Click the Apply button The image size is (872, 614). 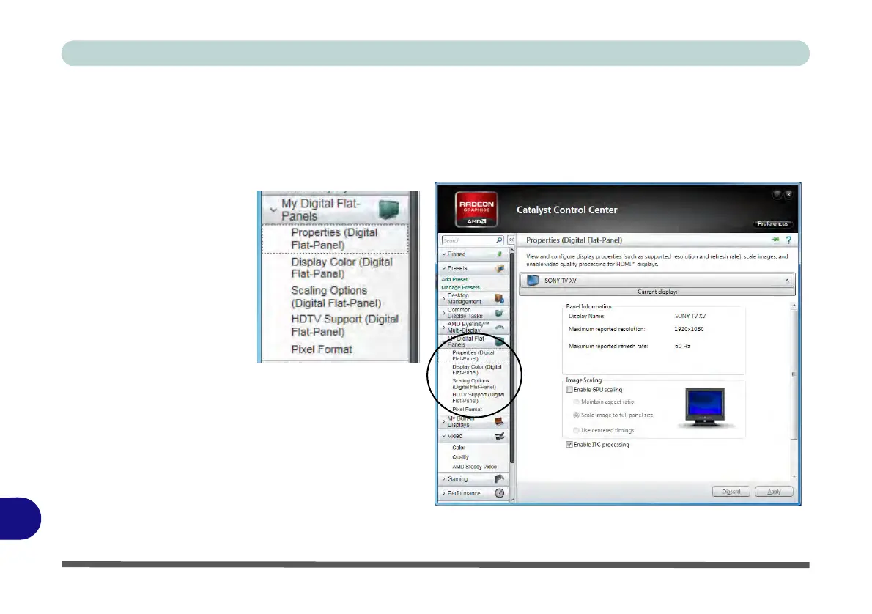point(774,492)
